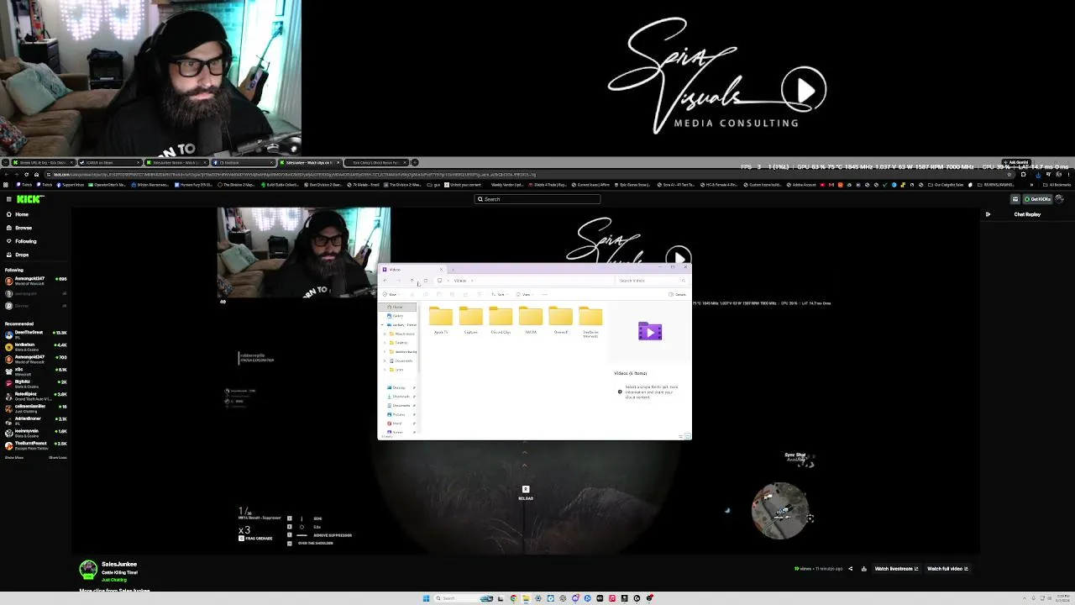
Task: Refresh the Explorer Videos view
Action: point(425,281)
